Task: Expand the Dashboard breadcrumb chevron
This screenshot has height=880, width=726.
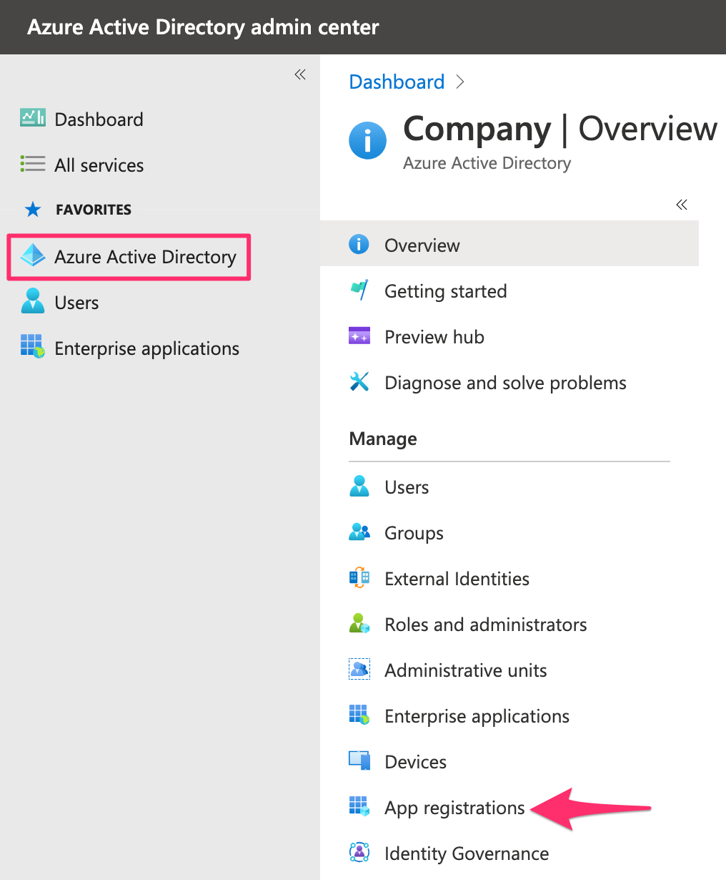Action: pos(459,82)
